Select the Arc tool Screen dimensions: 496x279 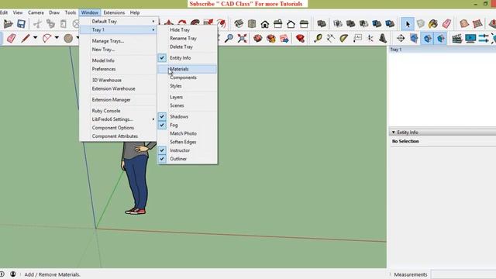[x=46, y=38]
